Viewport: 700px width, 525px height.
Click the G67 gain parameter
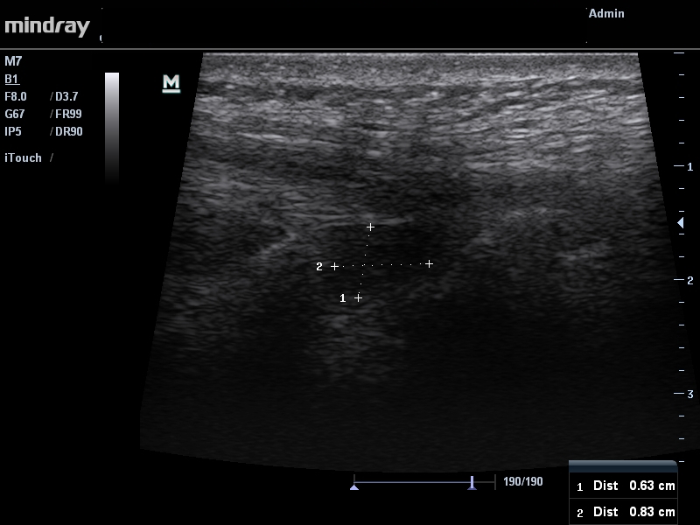pos(15,114)
